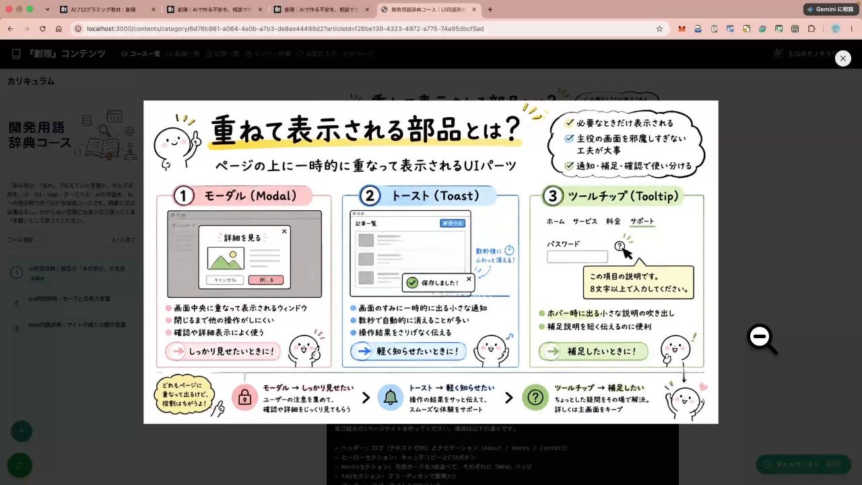Reload the current page
The width and height of the screenshot is (862, 485).
click(42, 29)
